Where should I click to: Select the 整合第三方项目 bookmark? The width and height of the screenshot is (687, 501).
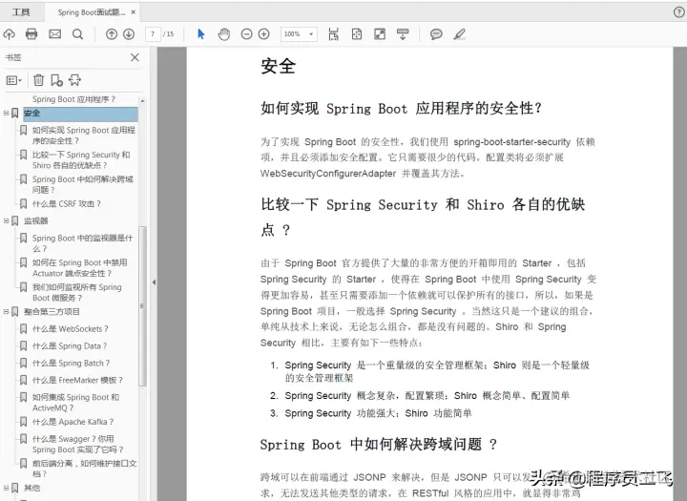coord(52,312)
